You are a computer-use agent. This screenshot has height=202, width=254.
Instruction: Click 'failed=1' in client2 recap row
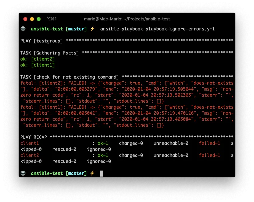[x=209, y=155]
